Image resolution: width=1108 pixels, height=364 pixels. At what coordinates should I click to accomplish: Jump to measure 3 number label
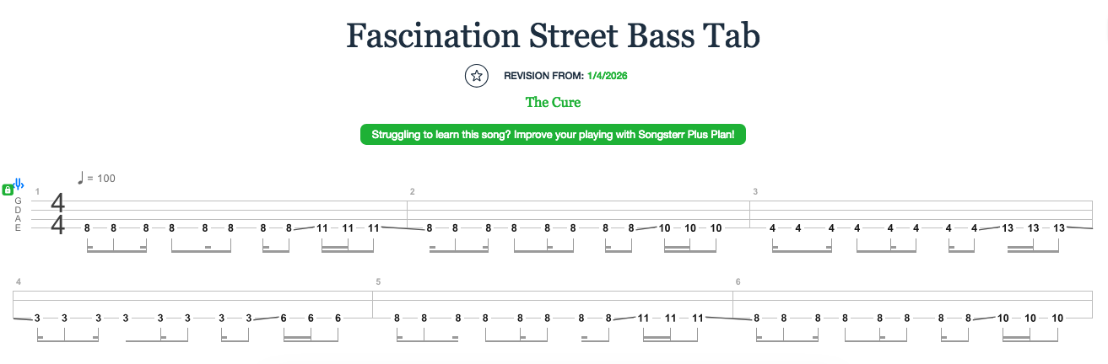(x=755, y=192)
